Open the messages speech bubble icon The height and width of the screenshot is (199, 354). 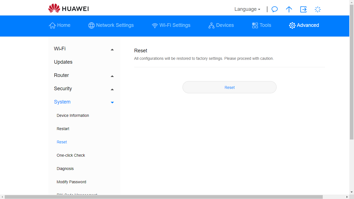[274, 9]
